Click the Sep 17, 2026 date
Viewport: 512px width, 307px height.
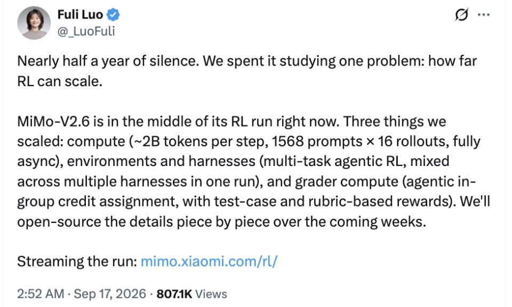pyautogui.click(x=110, y=294)
